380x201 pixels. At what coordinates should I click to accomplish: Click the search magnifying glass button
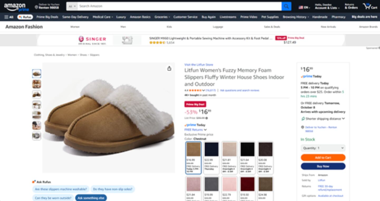click(286, 6)
